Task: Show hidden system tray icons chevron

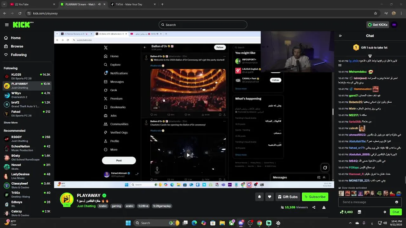Action: point(350,223)
